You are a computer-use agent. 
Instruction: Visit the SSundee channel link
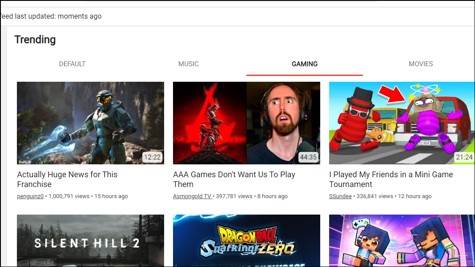point(341,196)
